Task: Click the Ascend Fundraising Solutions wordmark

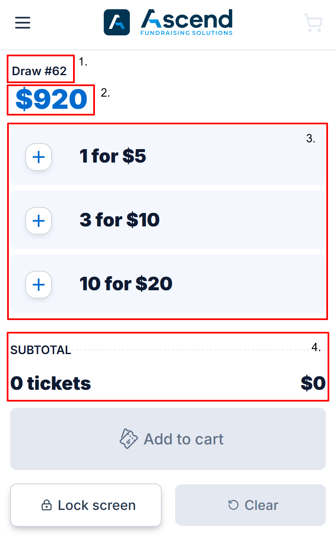Action: point(186,22)
